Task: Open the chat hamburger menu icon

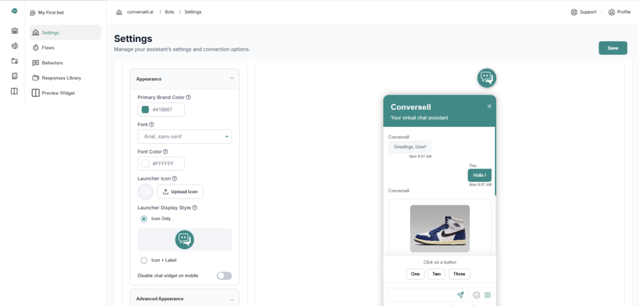Action: pyautogui.click(x=488, y=295)
